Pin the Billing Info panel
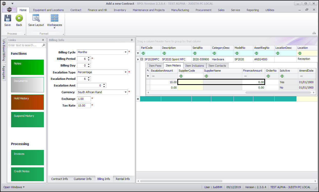Image resolution: width=319 pixels, height=192 pixels. [x=132, y=40]
